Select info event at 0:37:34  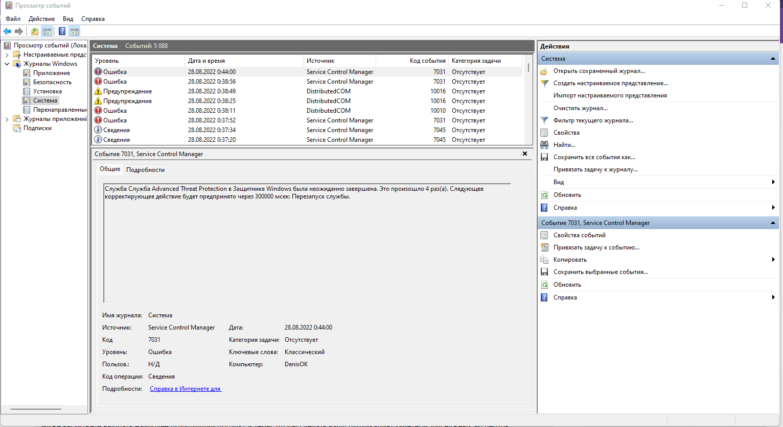pyautogui.click(x=308, y=130)
